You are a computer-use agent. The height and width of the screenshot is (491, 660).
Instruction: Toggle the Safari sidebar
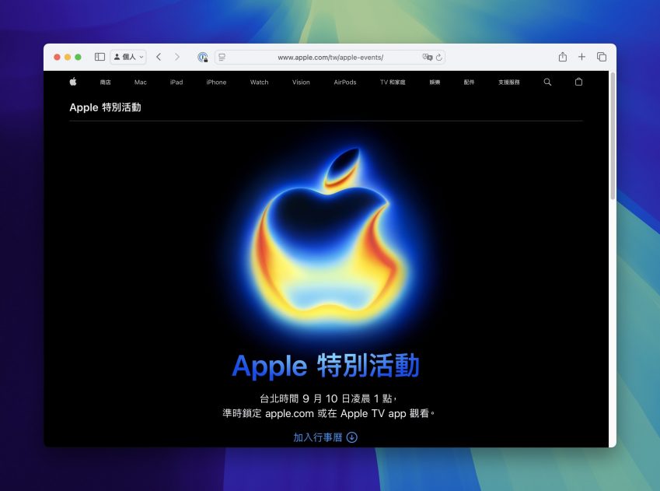click(100, 57)
